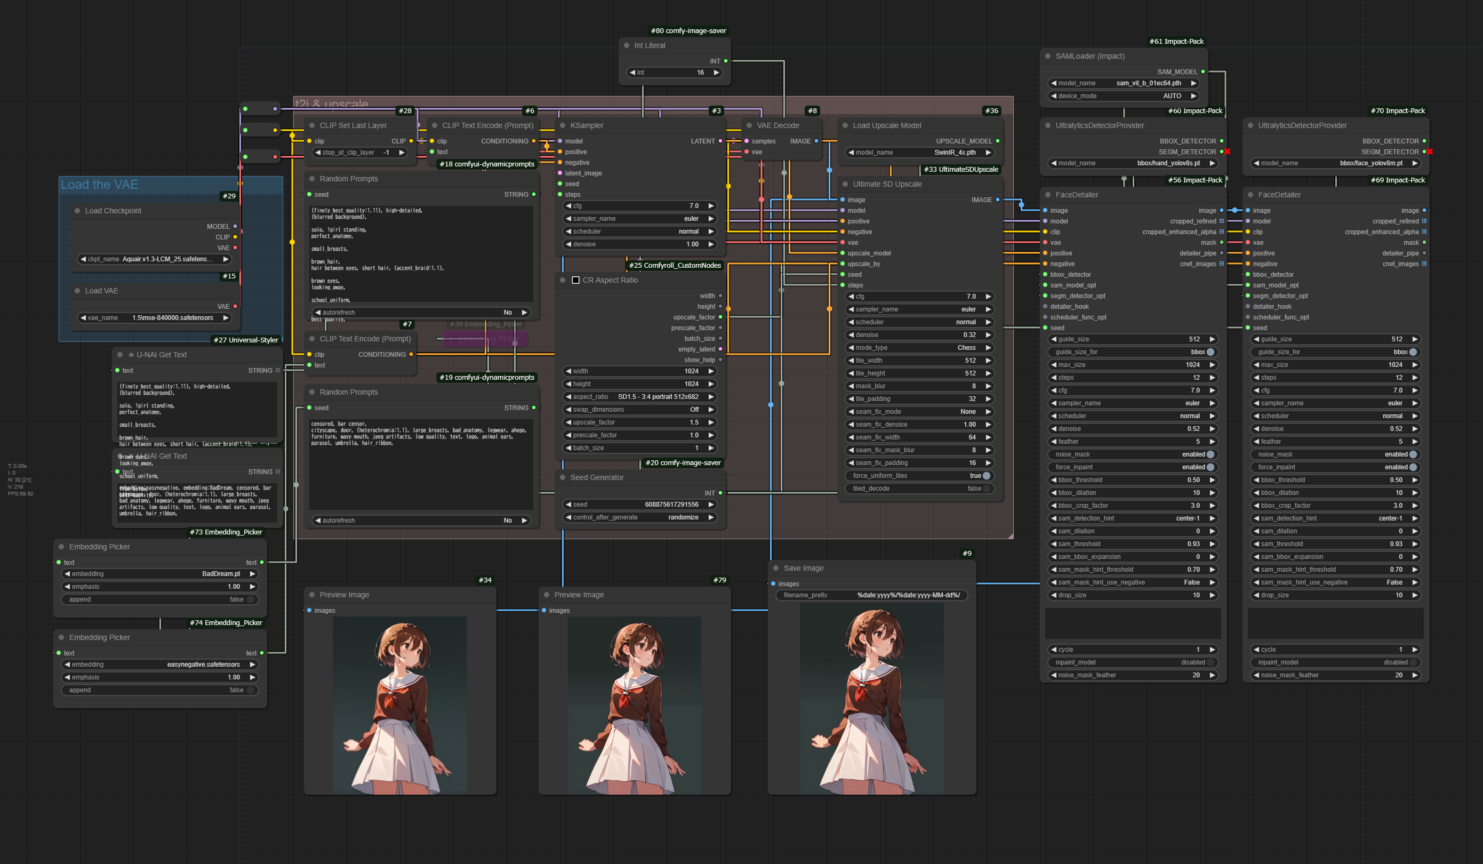This screenshot has height=864, width=1483.
Task: Collapse the CLIP Set Last Layer node via its title dot
Action: coord(312,125)
